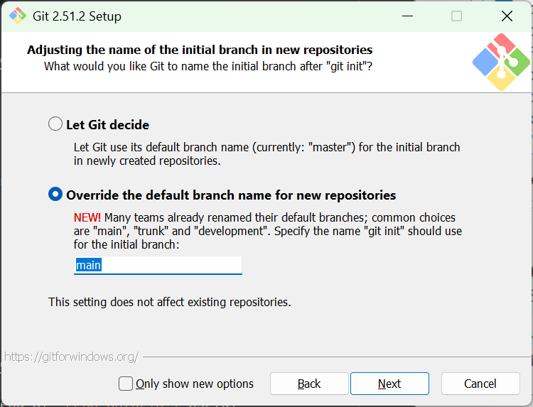
Task: Click the "Git 2.51.2 Setup" title text
Action: pos(77,16)
